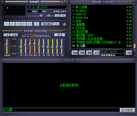Select playlist track 16. 女儿国
The width and height of the screenshot is (137, 116).
coord(102,46)
